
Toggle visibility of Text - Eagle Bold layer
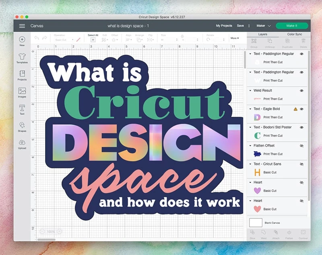pyautogui.click(x=301, y=109)
